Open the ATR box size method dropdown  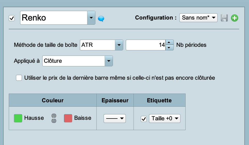(119, 45)
